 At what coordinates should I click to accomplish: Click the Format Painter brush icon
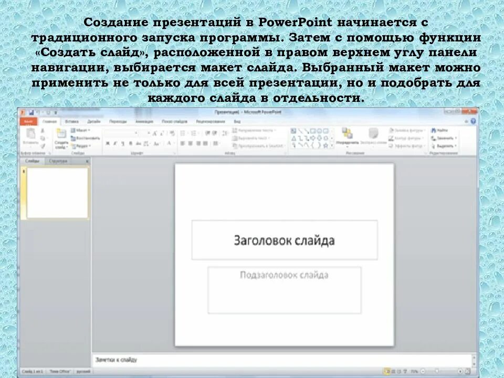(43, 145)
